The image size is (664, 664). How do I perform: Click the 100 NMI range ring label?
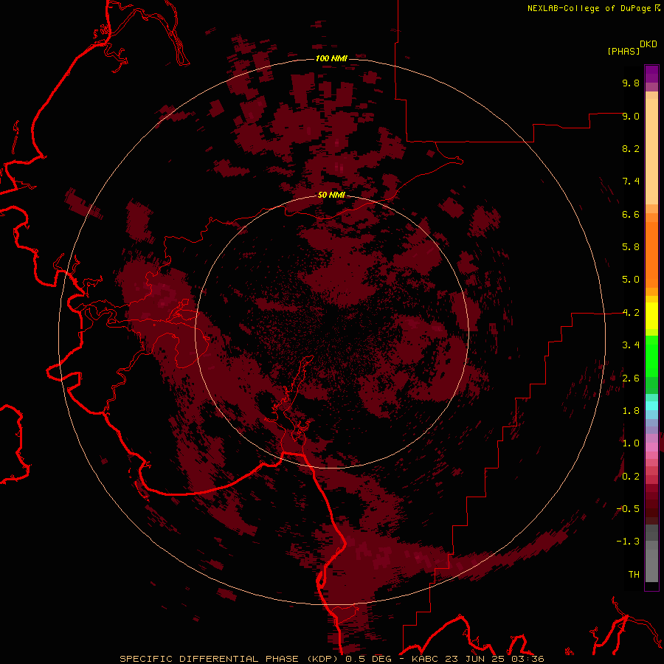pos(331,58)
